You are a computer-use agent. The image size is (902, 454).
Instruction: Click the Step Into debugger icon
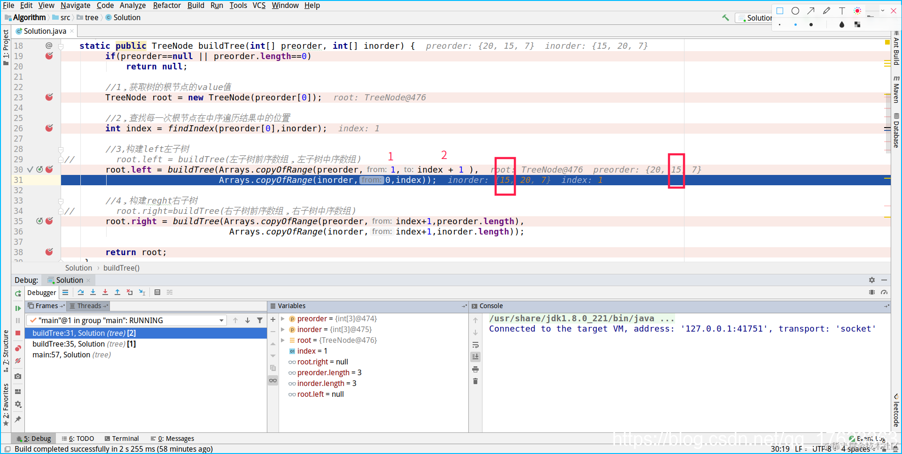(93, 292)
